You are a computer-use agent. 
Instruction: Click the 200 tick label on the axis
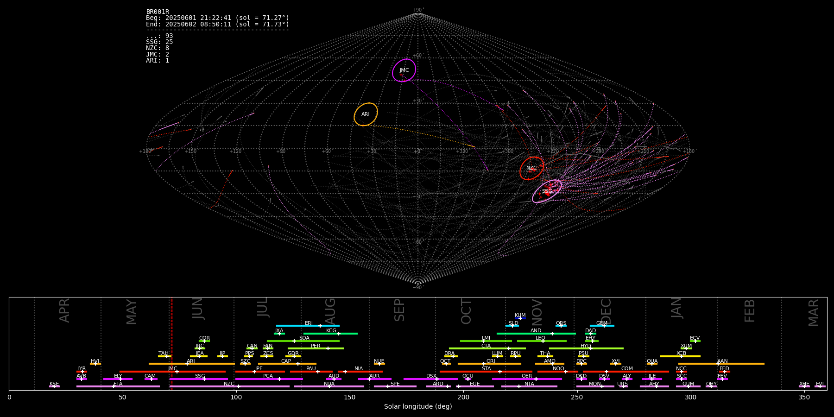[x=463, y=398]
